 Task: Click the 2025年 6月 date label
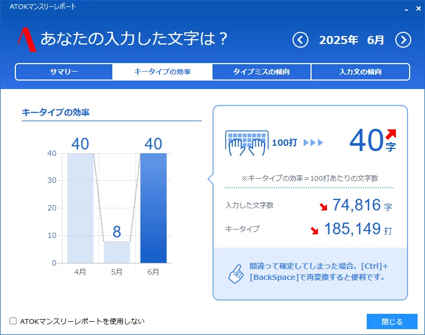point(351,40)
